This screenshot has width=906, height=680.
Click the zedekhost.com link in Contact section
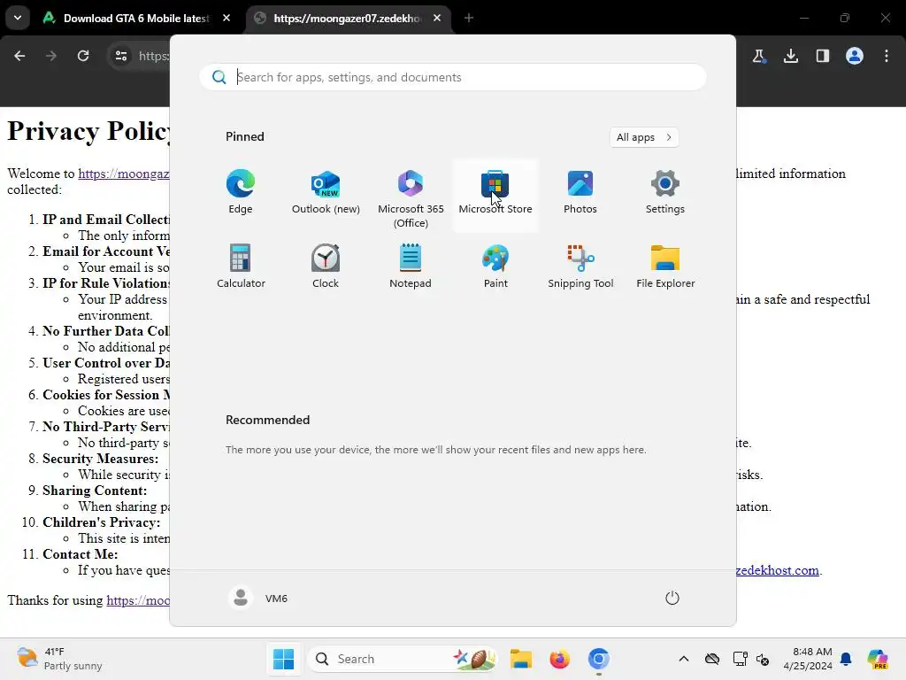coord(777,570)
